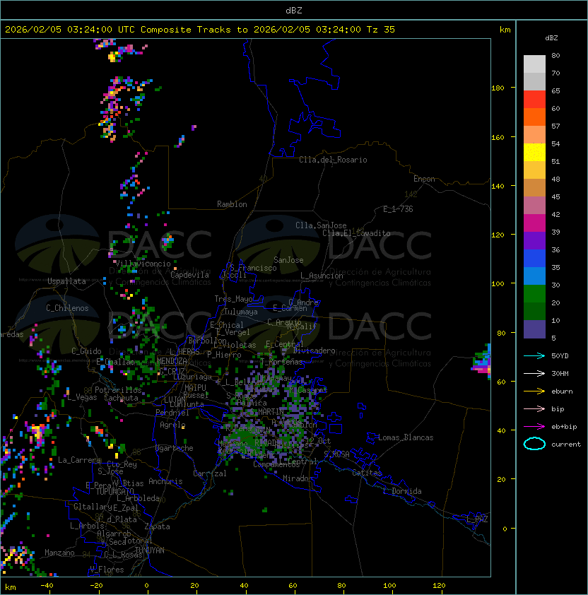Click the 'Tulumaya' map label
The height and width of the screenshot is (595, 588).
tap(241, 312)
